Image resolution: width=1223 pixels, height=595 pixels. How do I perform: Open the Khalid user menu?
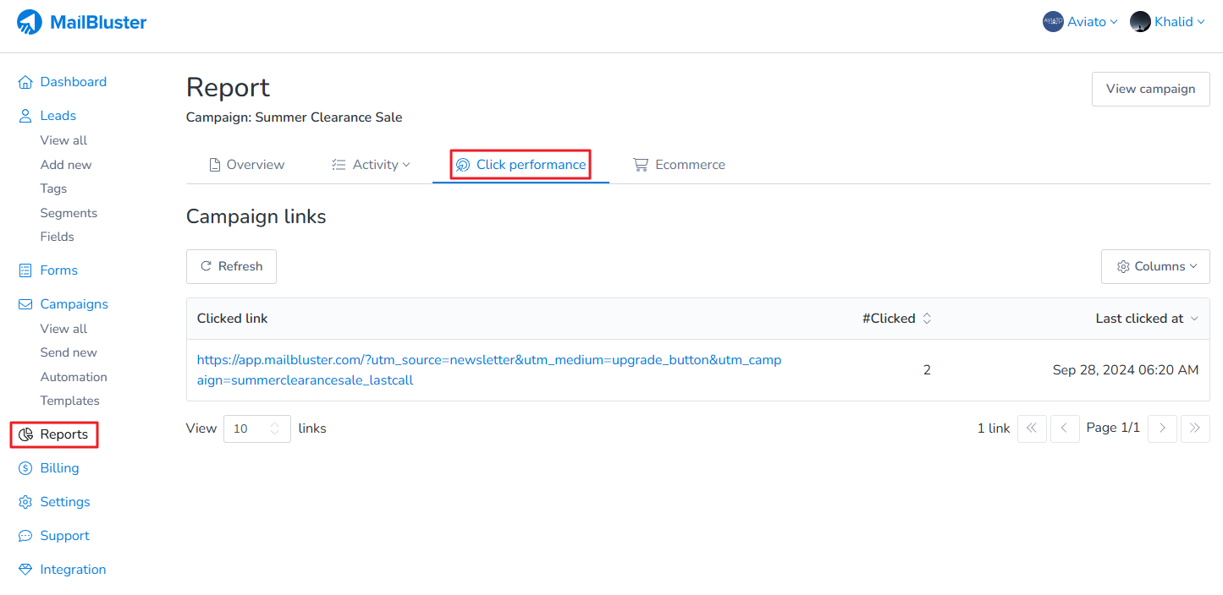[x=1168, y=22]
